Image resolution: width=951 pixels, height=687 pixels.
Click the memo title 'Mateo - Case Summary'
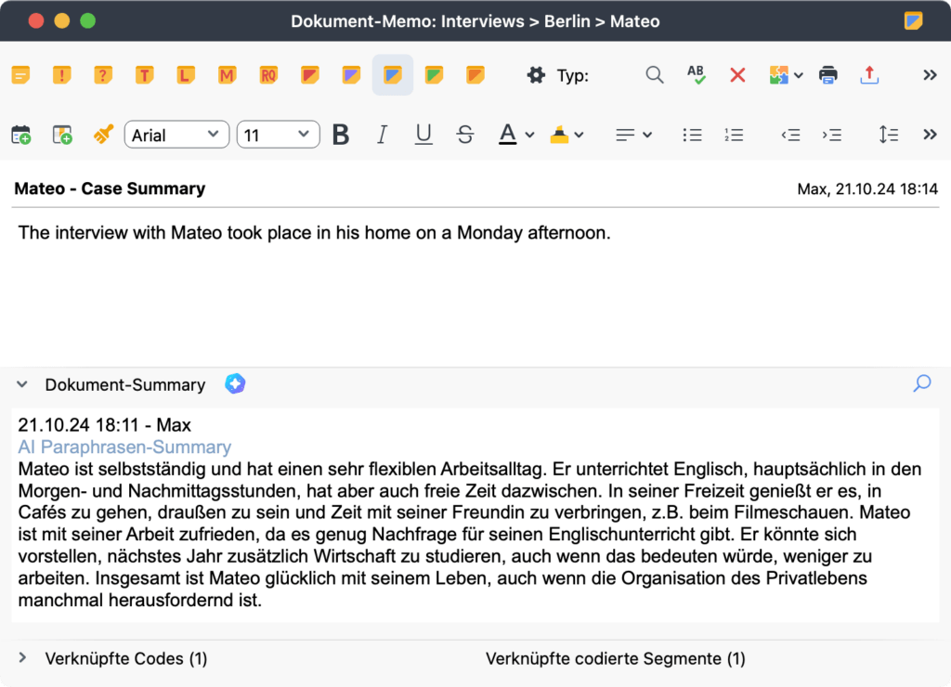point(110,188)
